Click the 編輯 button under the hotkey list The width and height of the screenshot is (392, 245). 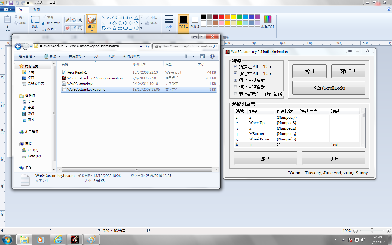[x=265, y=158]
